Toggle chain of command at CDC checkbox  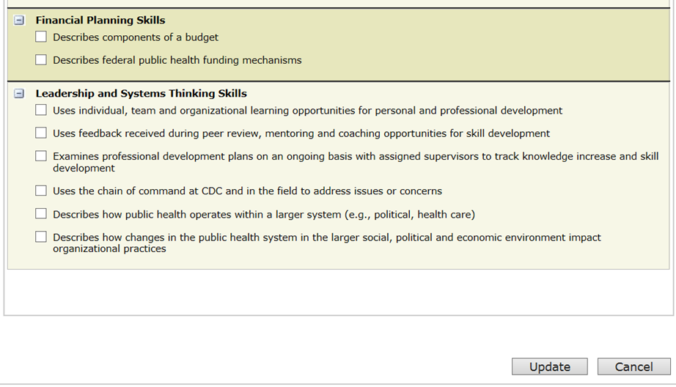41,191
